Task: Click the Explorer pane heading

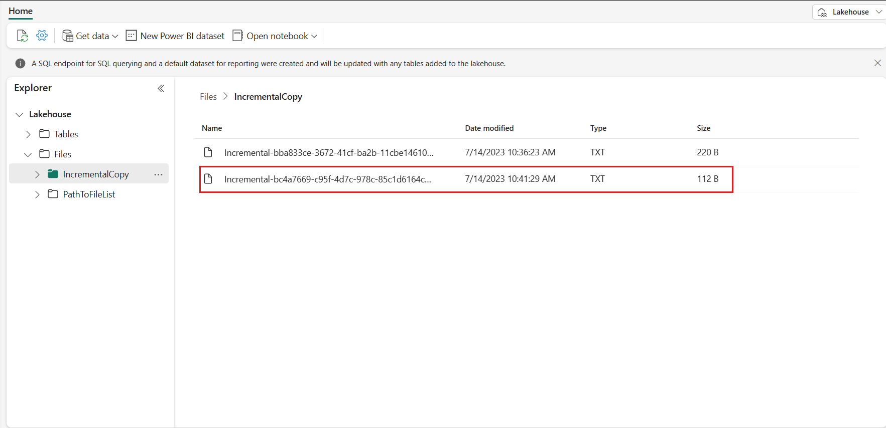Action: [33, 88]
